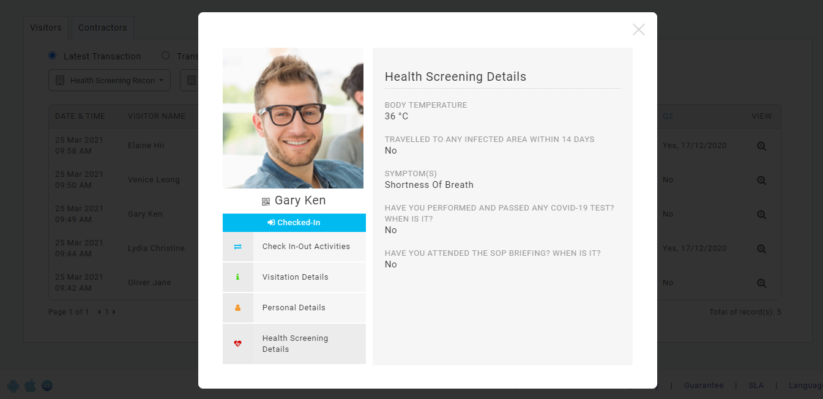Click the 09:58 AM date cell
The height and width of the screenshot is (399, 823).
80,146
